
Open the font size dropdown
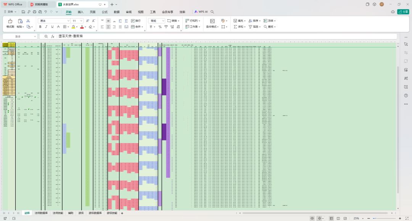tap(81, 21)
